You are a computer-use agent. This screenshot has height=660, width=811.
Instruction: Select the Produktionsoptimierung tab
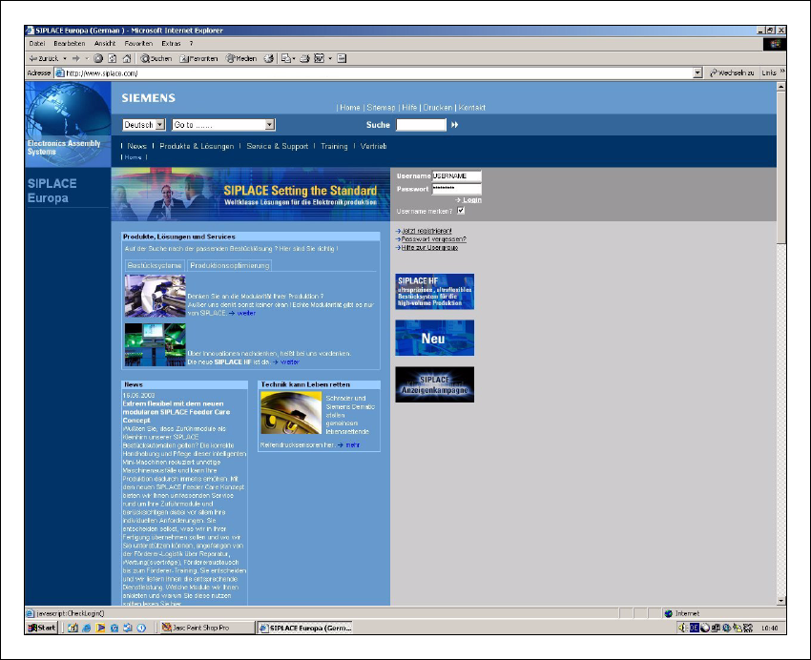(229, 265)
